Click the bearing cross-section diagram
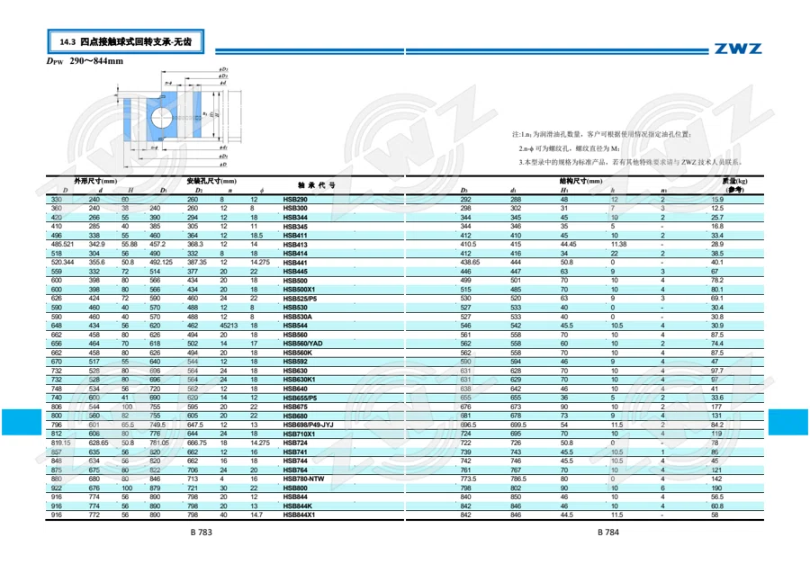The image size is (810, 573). (177, 117)
